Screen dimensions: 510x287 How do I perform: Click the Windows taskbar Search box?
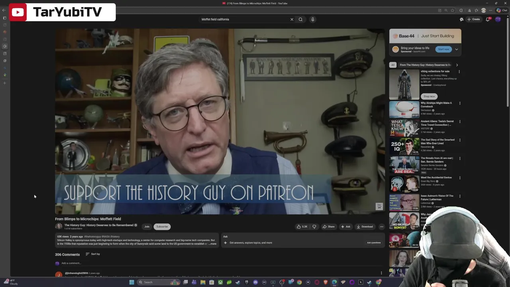tap(159, 282)
